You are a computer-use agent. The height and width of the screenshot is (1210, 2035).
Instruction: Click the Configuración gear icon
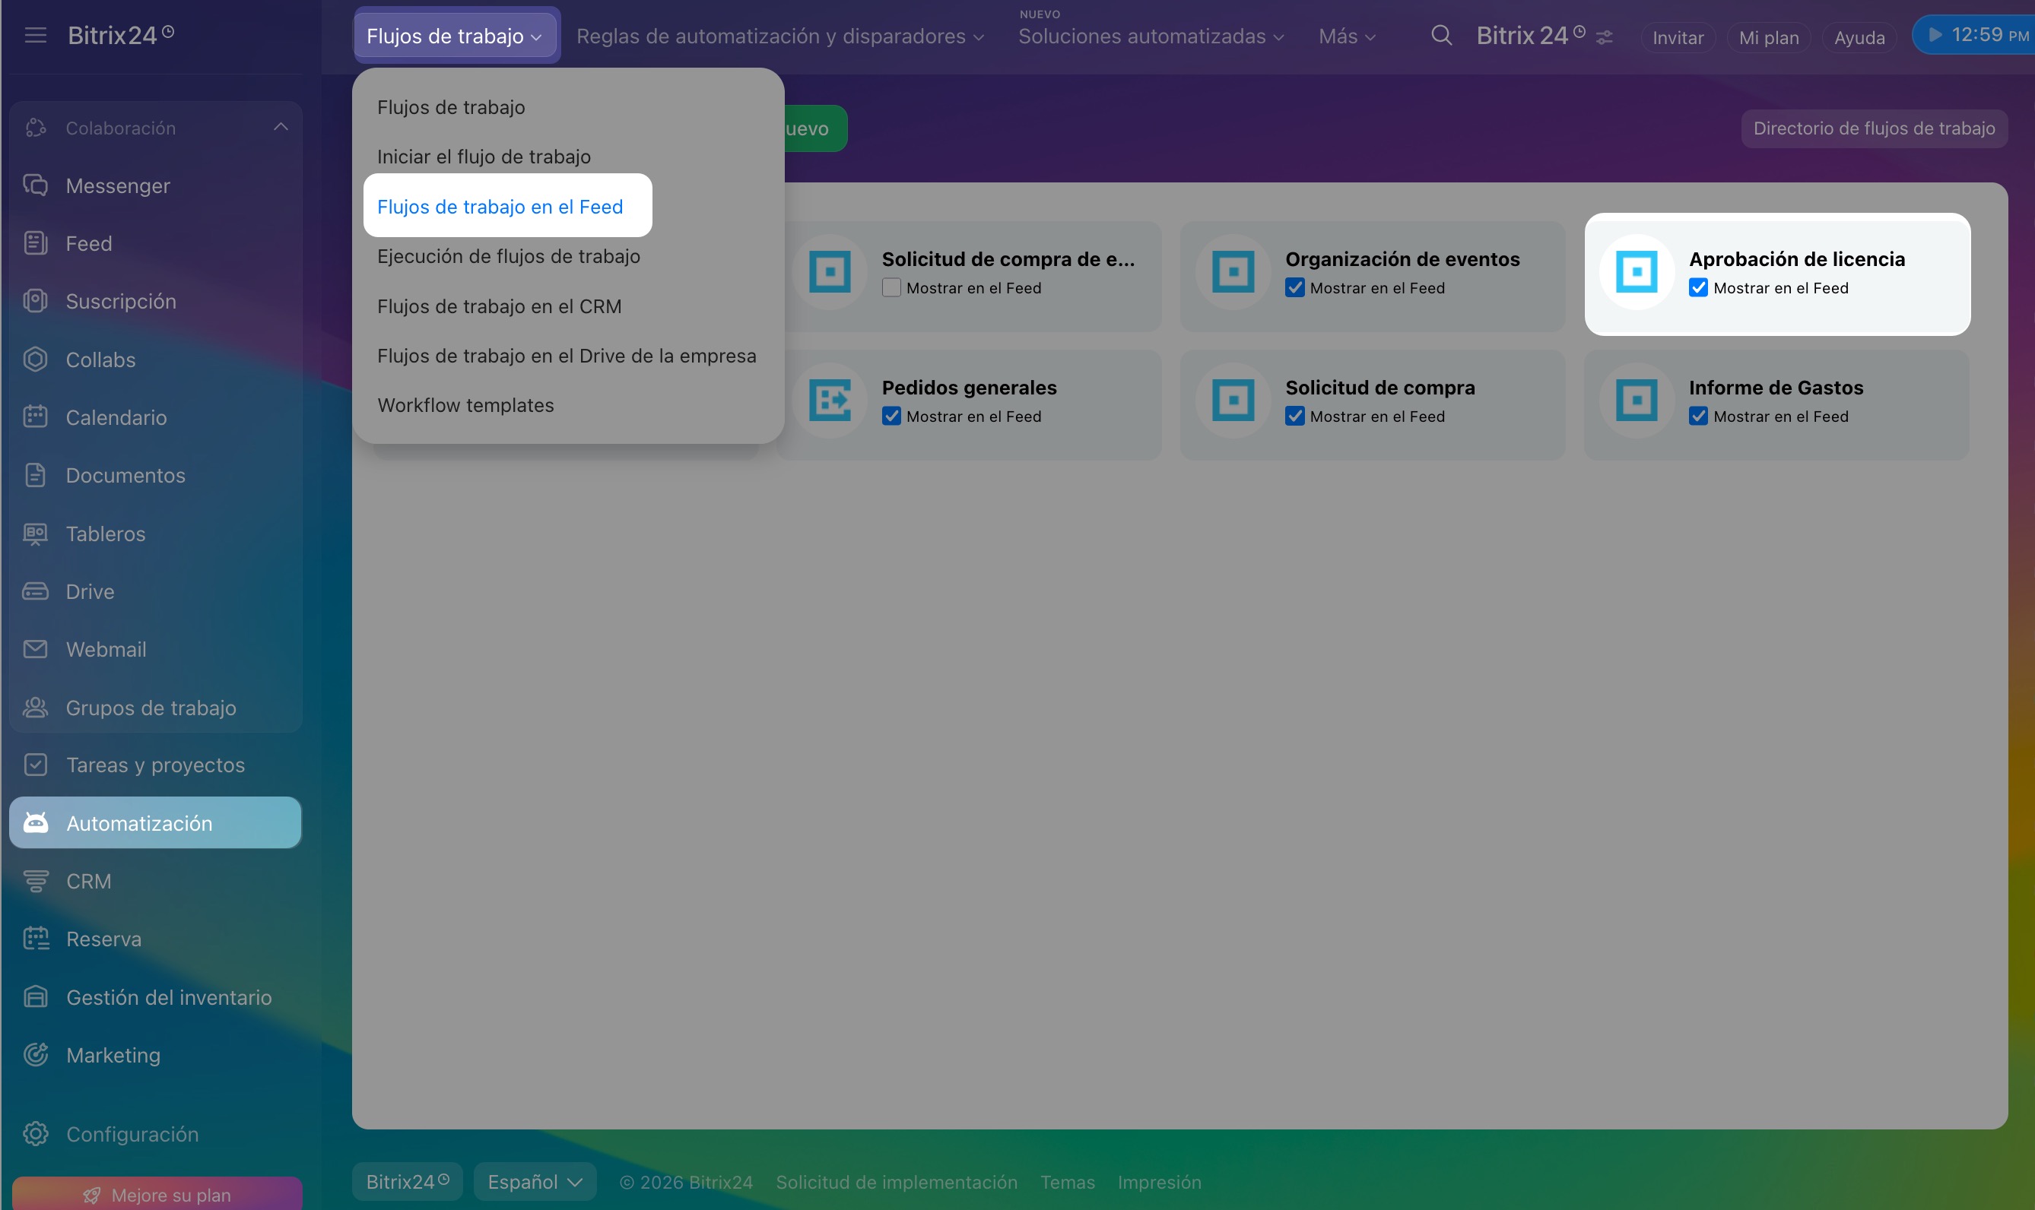pos(35,1133)
